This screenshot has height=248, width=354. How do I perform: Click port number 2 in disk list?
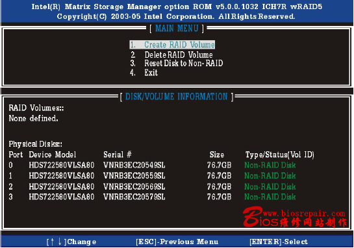pos(10,186)
